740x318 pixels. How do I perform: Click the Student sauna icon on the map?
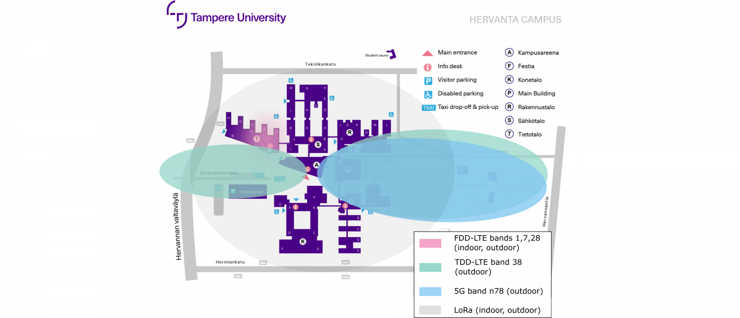(x=392, y=54)
